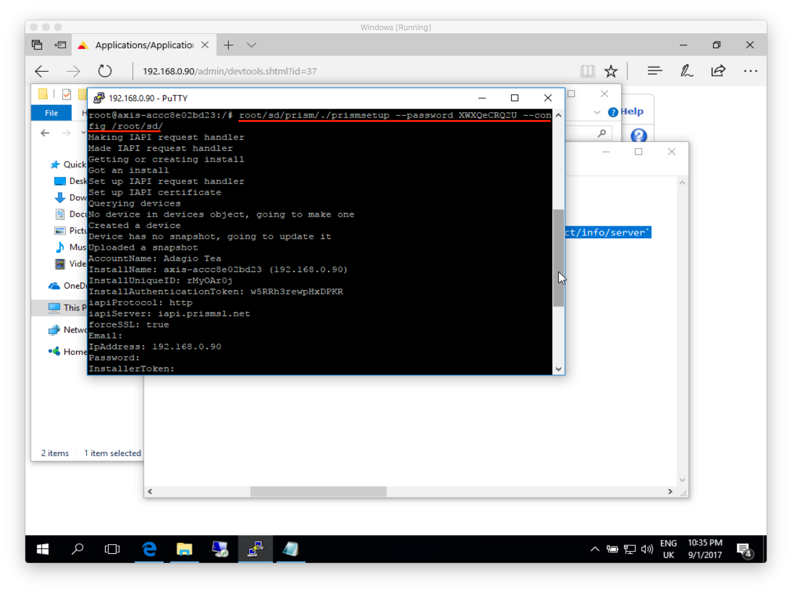Open Microsoft Edge from the taskbar
Viewport: 792px width, 593px height.
point(149,549)
